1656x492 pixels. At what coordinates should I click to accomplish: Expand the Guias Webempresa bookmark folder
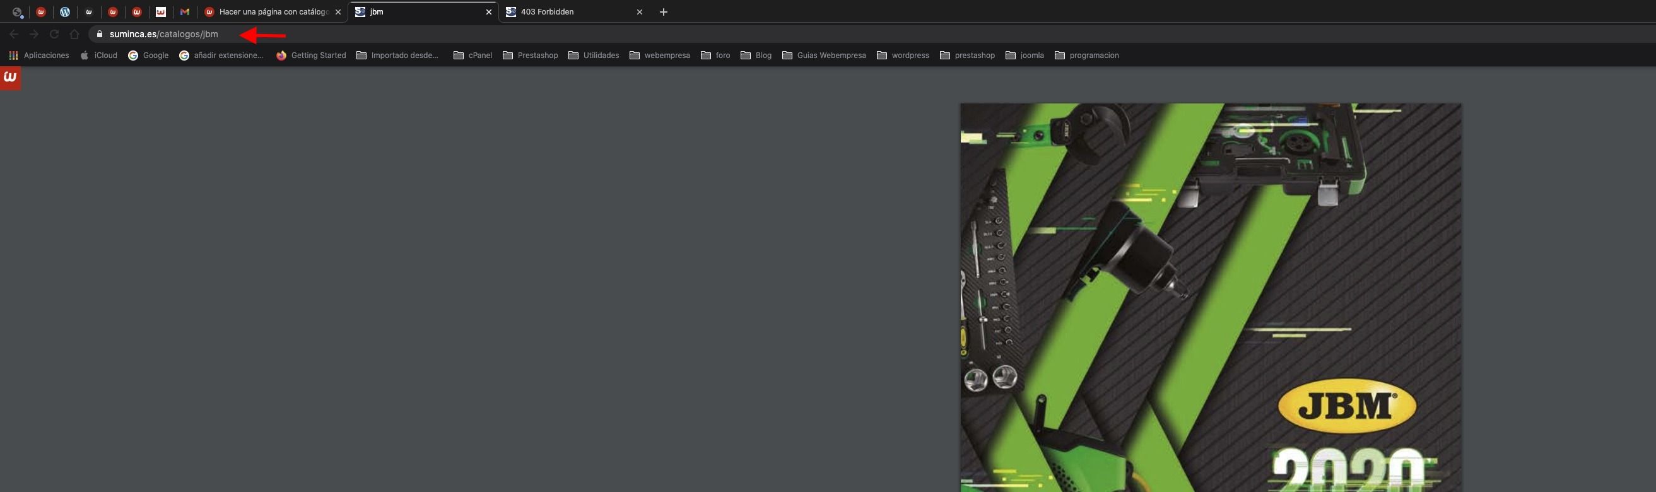pyautogui.click(x=824, y=56)
